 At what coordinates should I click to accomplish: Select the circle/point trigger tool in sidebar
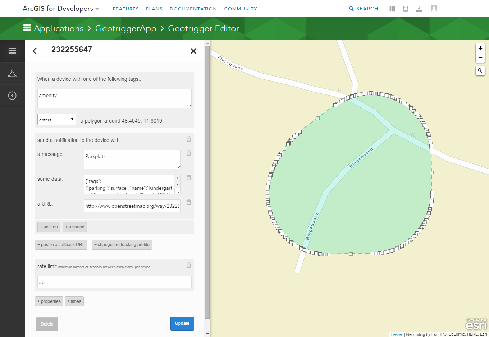click(12, 96)
